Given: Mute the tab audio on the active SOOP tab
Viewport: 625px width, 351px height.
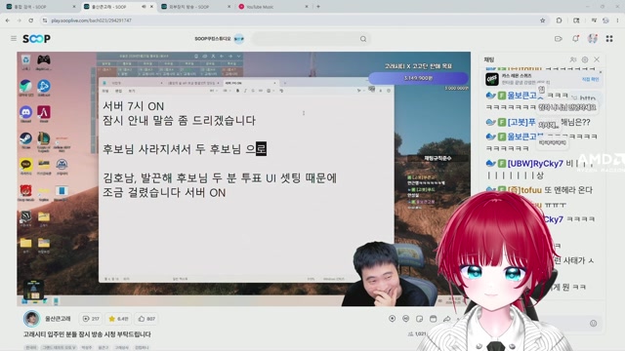Looking at the screenshot, I should [144, 7].
